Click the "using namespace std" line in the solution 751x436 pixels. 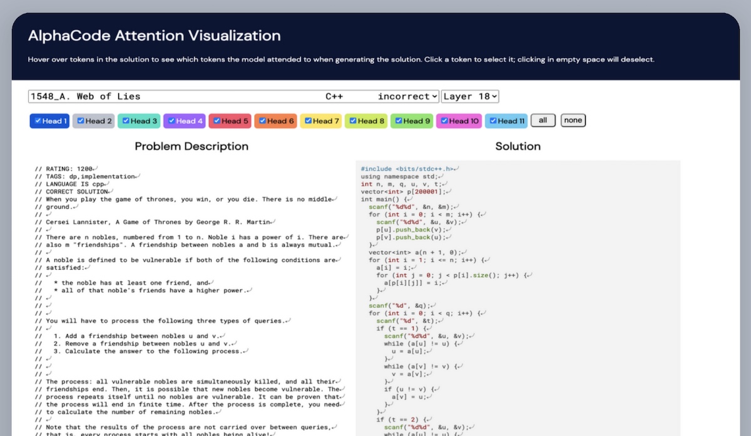[397, 176]
